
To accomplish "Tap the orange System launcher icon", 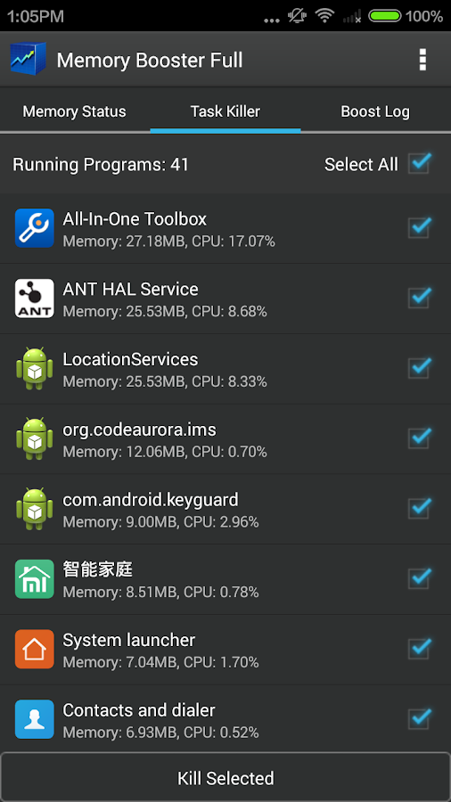I will click(x=34, y=649).
